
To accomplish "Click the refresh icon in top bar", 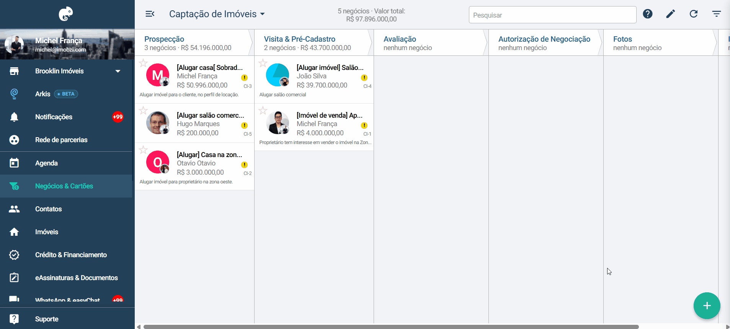I will [x=694, y=14].
